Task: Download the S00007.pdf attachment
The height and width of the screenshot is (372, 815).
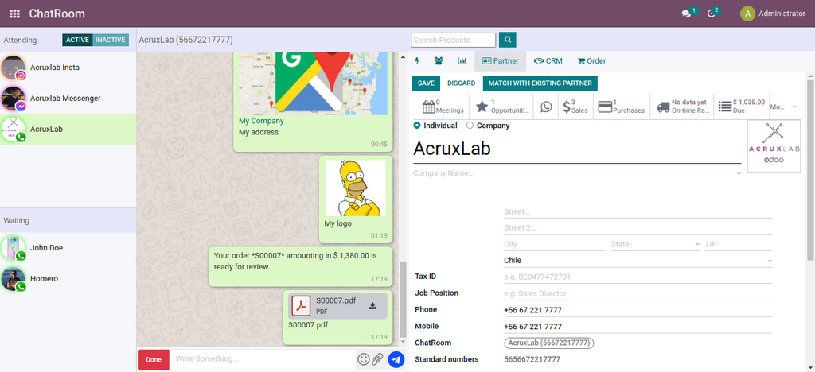Action: 372,305
